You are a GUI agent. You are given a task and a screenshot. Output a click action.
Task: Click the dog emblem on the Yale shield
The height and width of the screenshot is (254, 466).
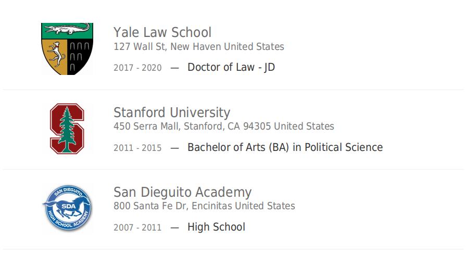tap(55, 55)
